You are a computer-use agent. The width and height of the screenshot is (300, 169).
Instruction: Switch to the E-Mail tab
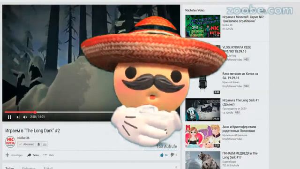click(48, 168)
